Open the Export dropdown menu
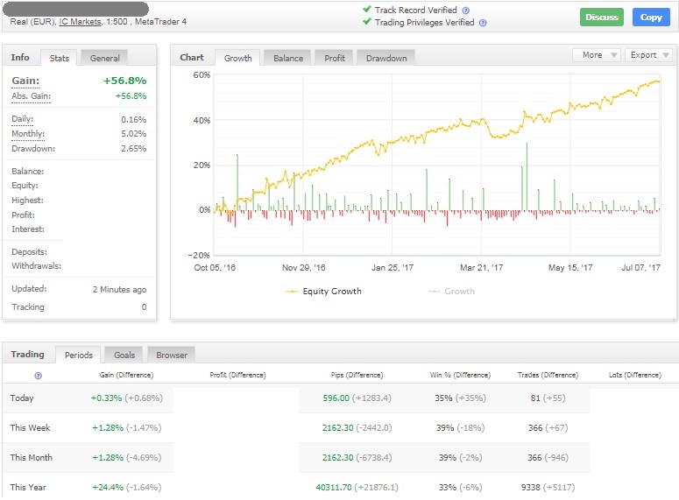 click(x=648, y=55)
